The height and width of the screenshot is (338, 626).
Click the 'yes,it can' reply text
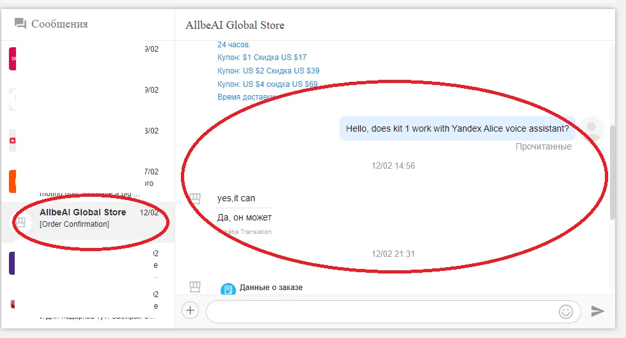236,198
